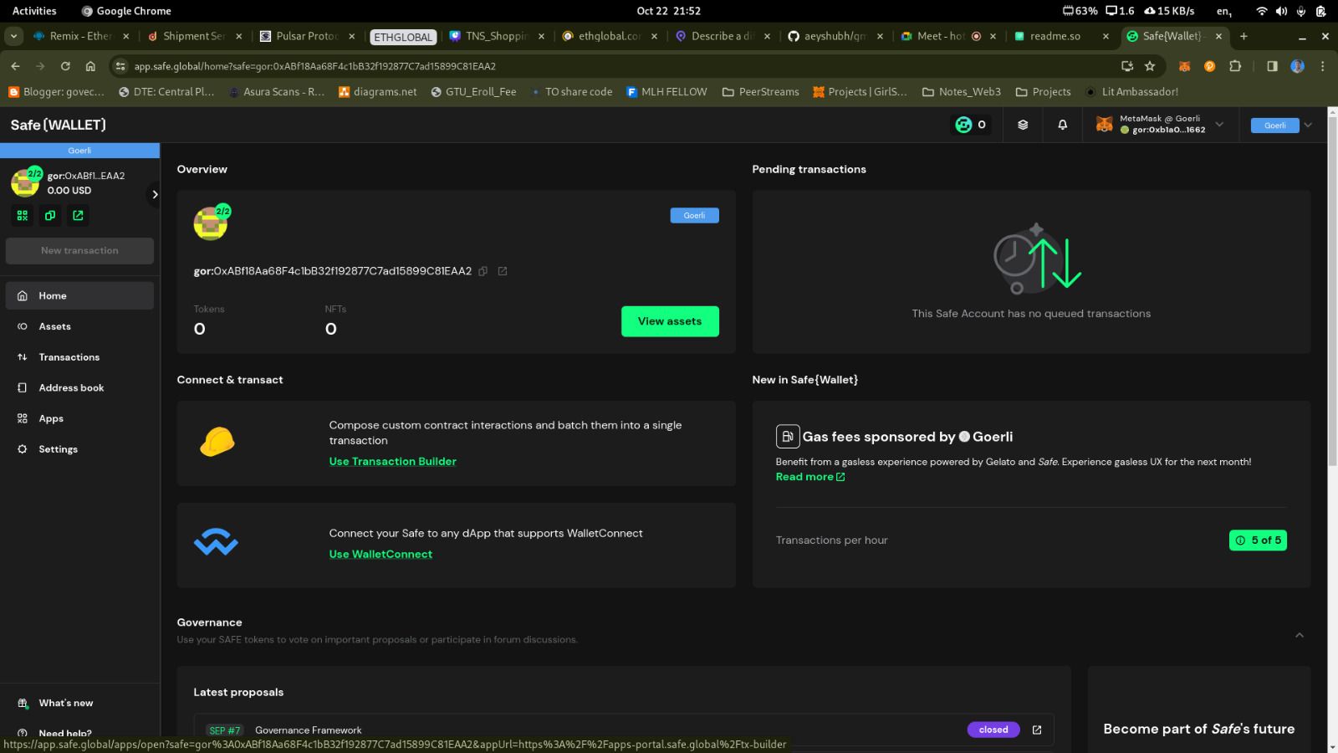The height and width of the screenshot is (753, 1338).
Task: Expand MetaMask wallet account dropdown
Action: tap(1219, 125)
